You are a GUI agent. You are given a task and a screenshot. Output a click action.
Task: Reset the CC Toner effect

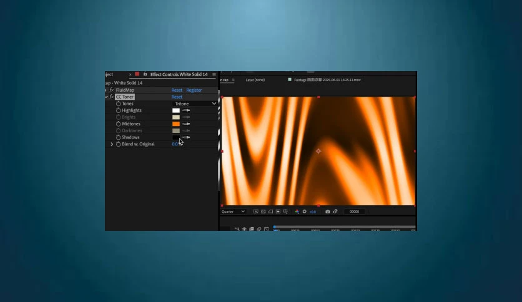pyautogui.click(x=177, y=97)
